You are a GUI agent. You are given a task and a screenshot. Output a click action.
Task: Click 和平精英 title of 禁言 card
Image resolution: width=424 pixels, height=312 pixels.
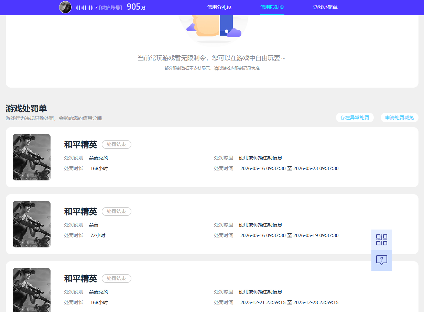point(81,212)
